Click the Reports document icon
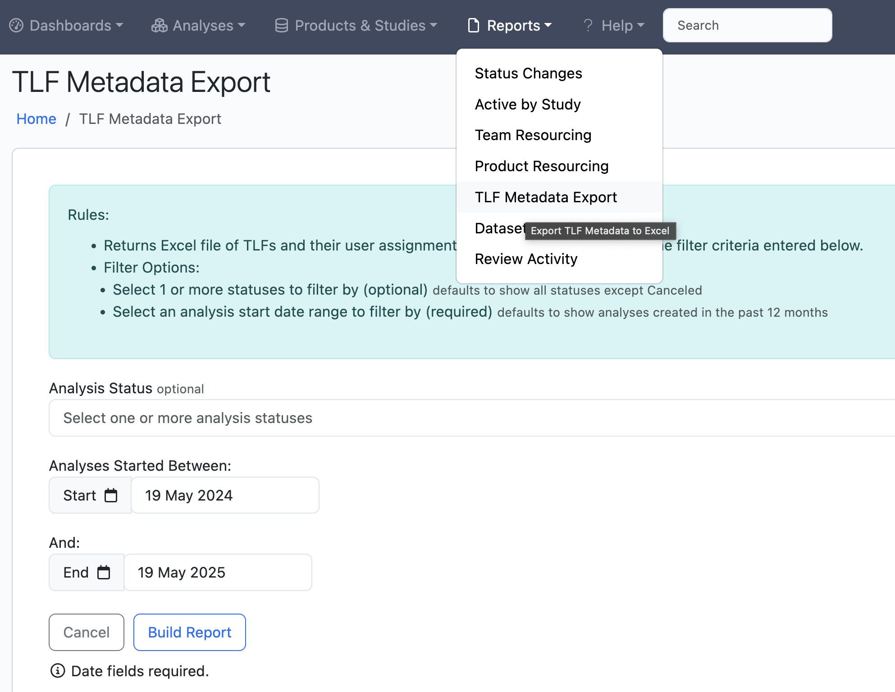Viewport: 895px width, 692px height. [473, 25]
